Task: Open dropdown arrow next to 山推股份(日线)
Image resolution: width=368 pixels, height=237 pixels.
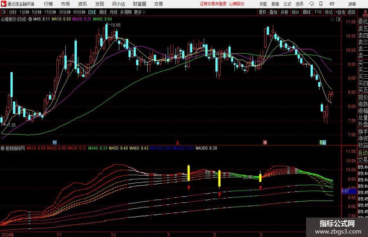Action: pyautogui.click(x=30, y=19)
